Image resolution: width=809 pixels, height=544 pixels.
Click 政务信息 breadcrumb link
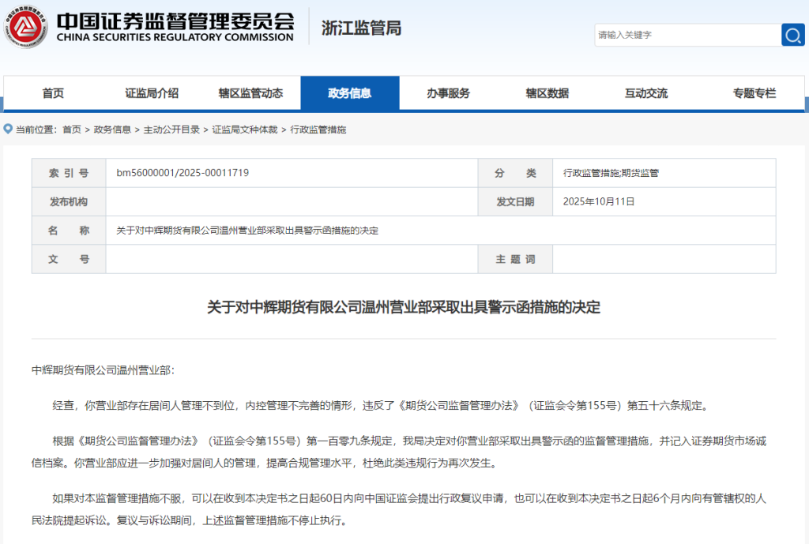(x=112, y=129)
